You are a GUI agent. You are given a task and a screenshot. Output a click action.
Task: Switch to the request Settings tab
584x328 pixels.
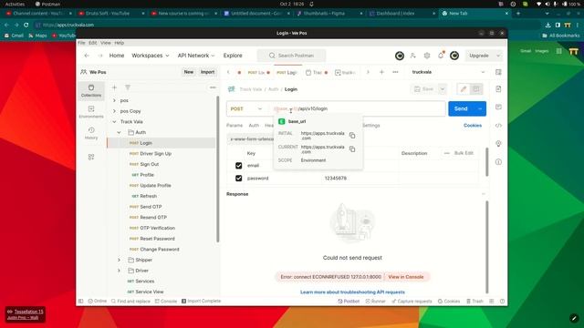tap(371, 126)
